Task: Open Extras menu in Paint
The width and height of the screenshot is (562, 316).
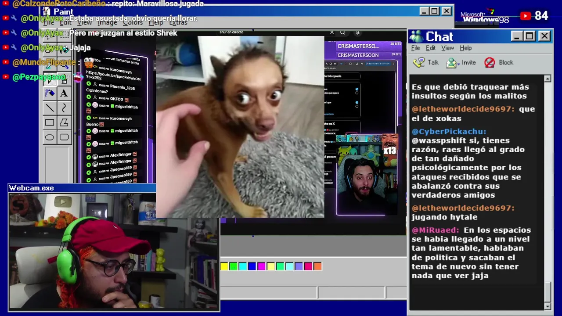Action: [178, 22]
